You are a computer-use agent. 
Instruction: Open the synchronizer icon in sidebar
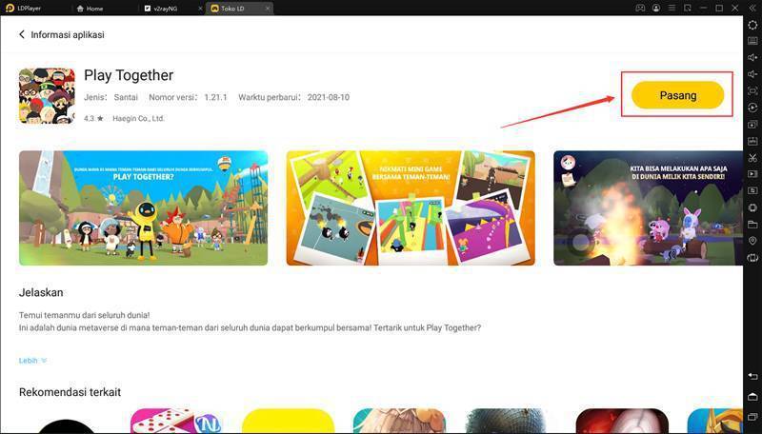tap(752, 108)
